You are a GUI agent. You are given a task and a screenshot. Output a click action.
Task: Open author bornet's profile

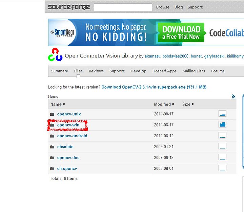point(196,56)
